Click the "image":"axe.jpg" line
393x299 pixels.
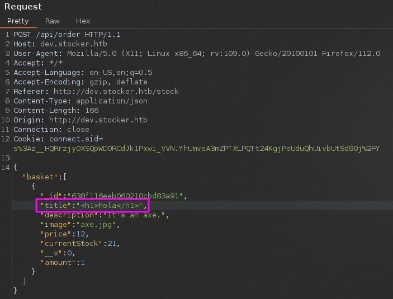click(x=80, y=225)
